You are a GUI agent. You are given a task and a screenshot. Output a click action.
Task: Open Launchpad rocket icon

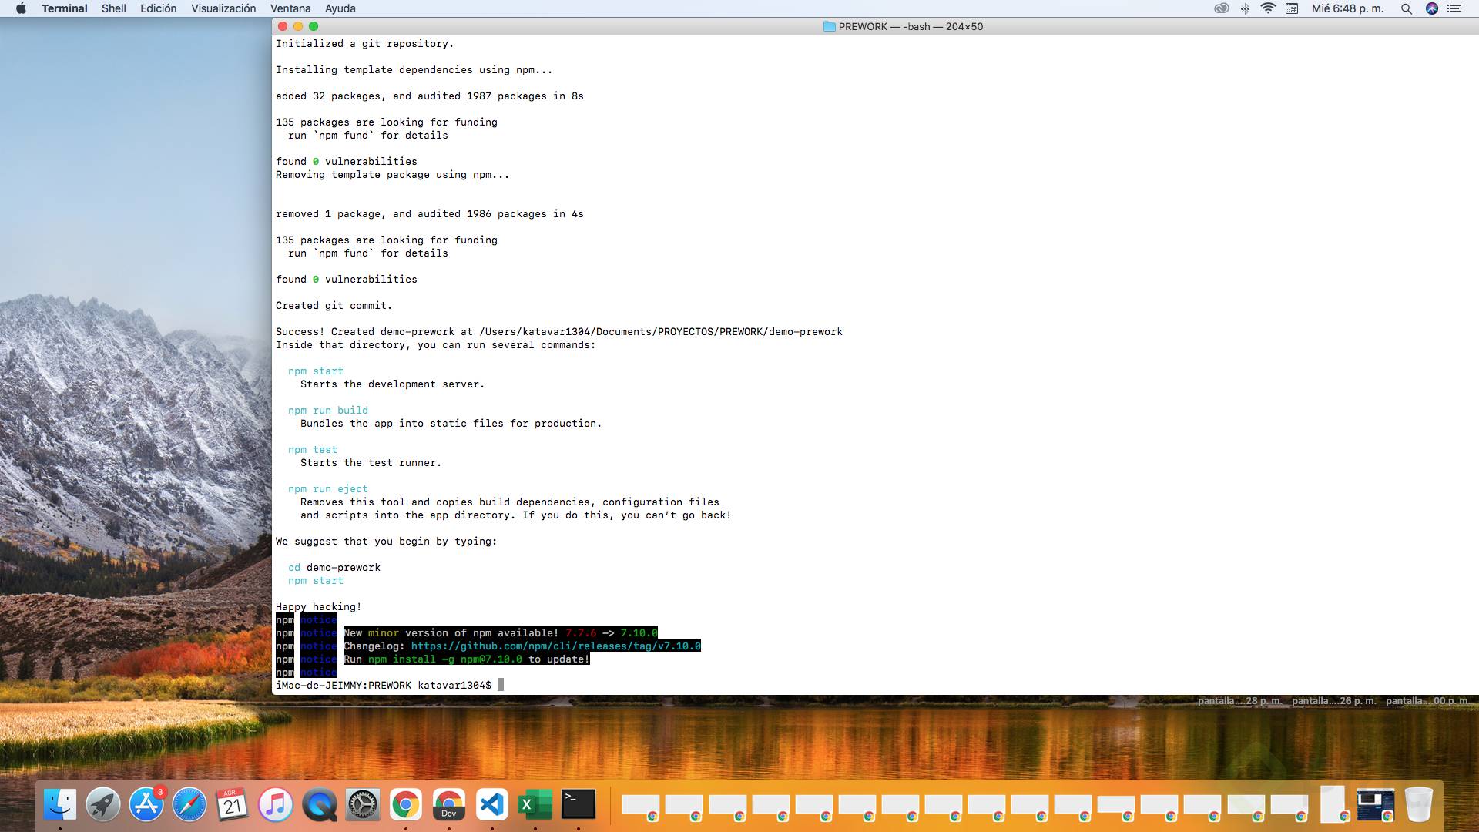point(103,805)
